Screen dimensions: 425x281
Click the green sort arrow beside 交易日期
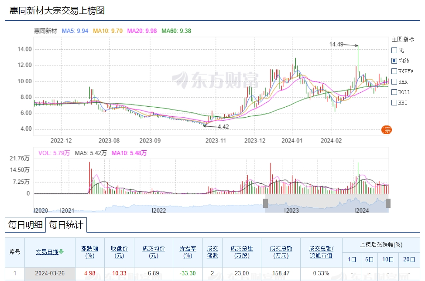62,252
